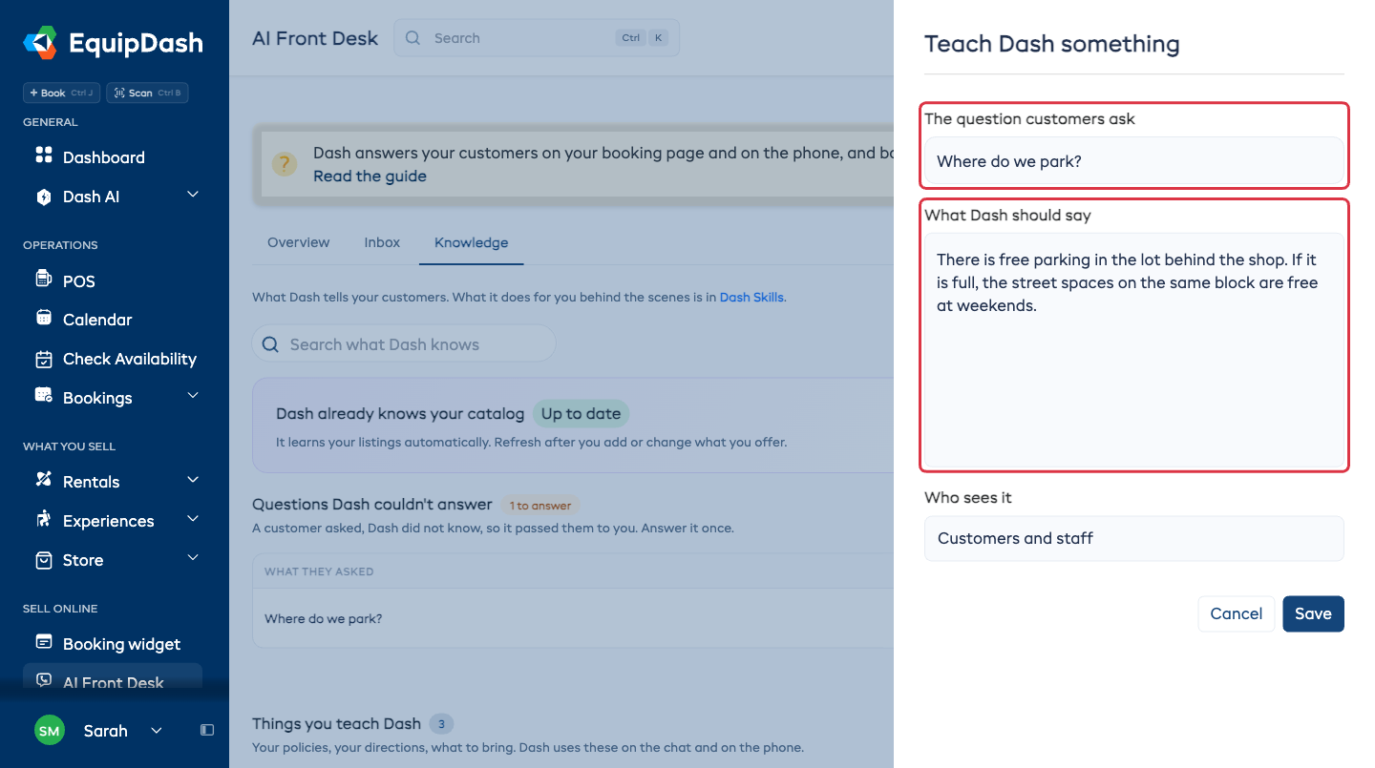Follow the Dash Skills link
Image resolution: width=1375 pixels, height=768 pixels.
coord(751,297)
